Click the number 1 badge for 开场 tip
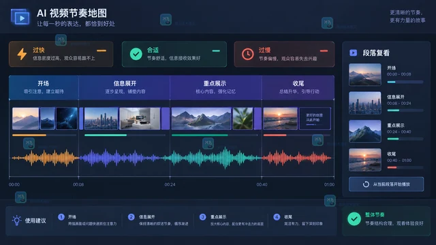Viewport: 436px width, 245px height. 61,217
